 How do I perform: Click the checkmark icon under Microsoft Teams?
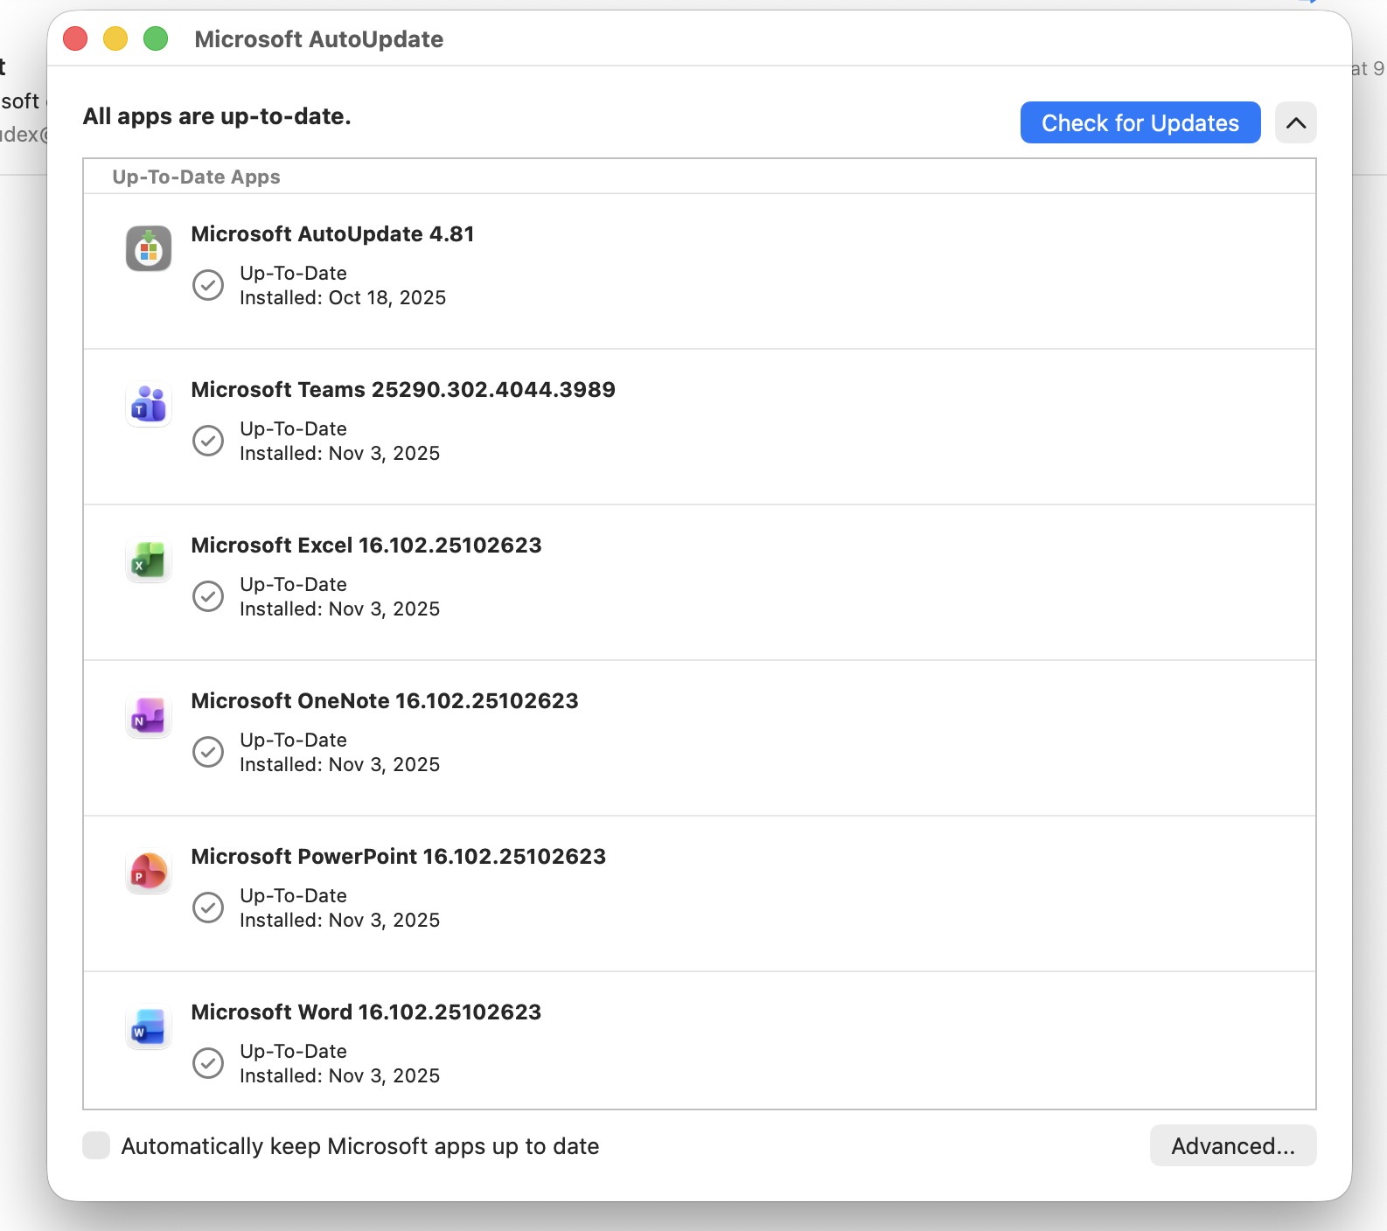click(x=208, y=441)
